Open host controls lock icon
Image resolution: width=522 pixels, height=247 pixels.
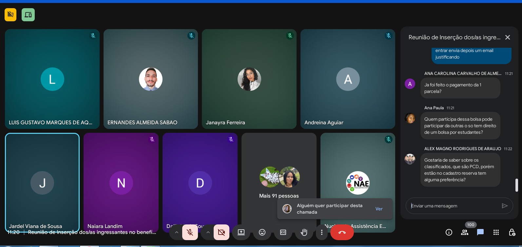click(x=512, y=232)
